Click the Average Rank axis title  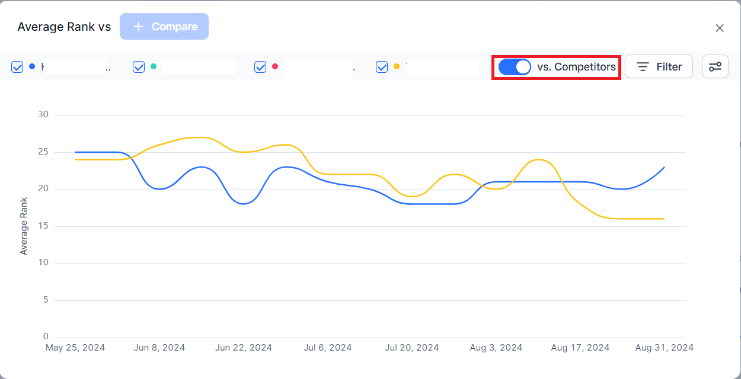pyautogui.click(x=24, y=226)
